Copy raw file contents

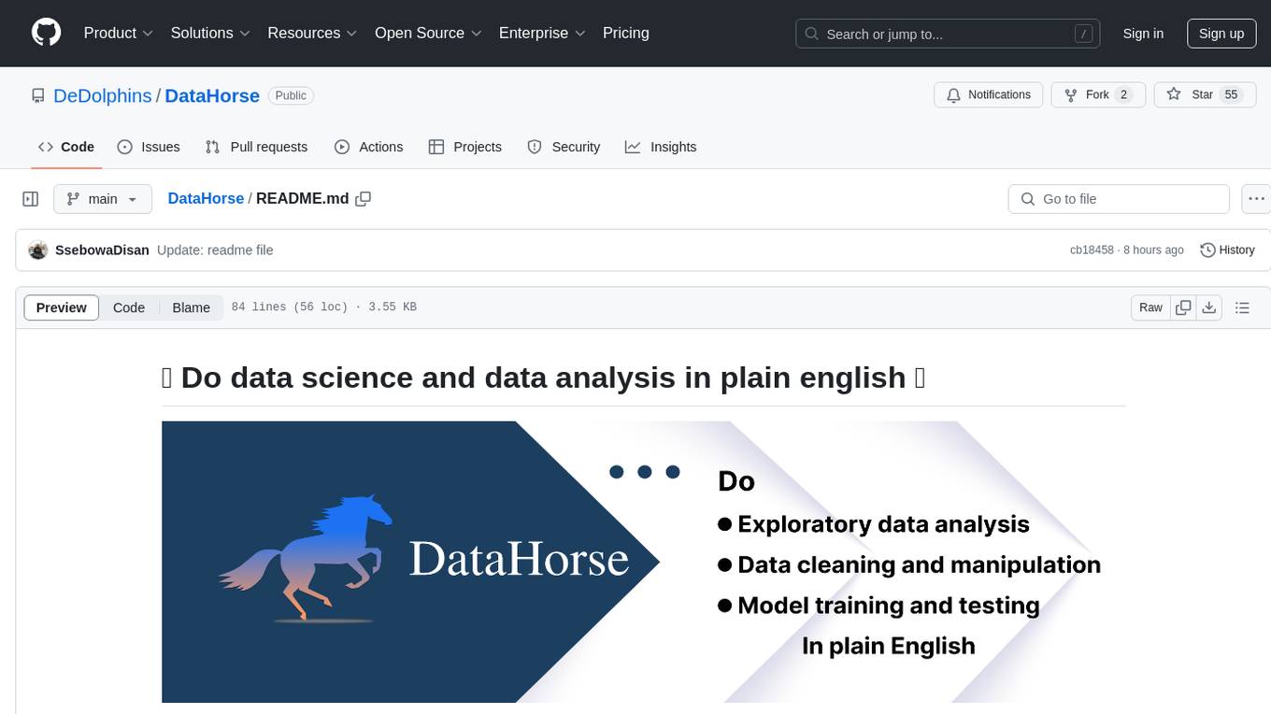(x=1184, y=307)
